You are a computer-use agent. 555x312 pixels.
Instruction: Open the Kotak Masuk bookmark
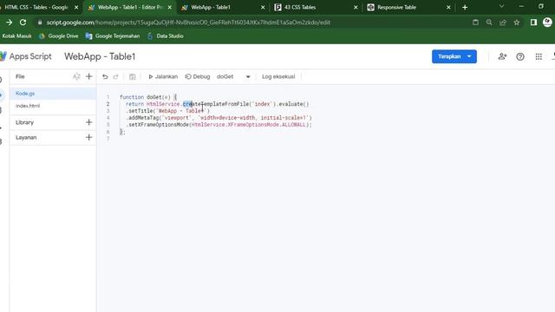tap(16, 36)
